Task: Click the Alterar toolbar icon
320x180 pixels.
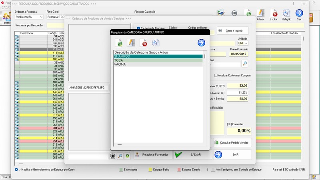Action: tap(260, 15)
